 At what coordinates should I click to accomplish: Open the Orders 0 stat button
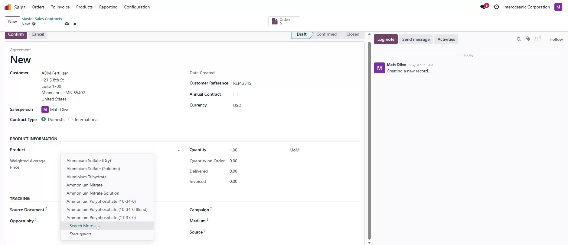[284, 21]
